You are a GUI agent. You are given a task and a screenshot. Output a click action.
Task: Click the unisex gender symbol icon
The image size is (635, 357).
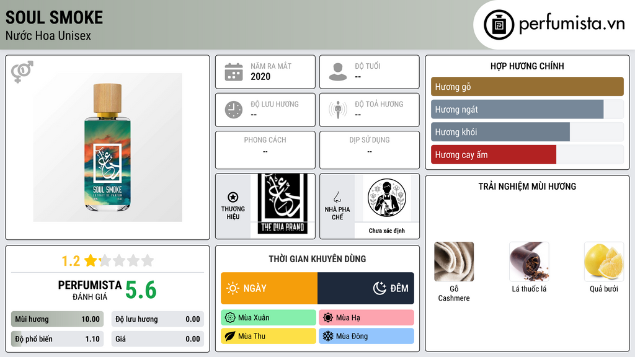coord(22,72)
